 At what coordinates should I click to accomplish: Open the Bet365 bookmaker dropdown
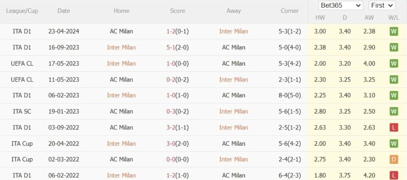[x=341, y=5]
